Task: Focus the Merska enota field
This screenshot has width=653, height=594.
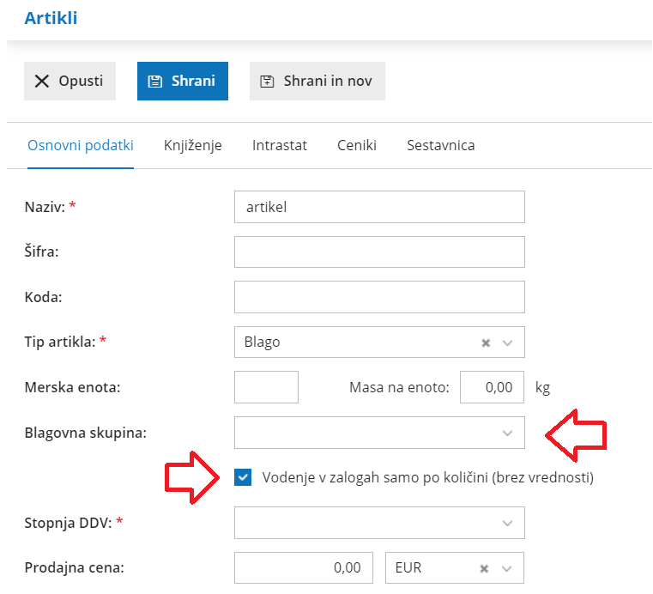Action: pyautogui.click(x=266, y=387)
